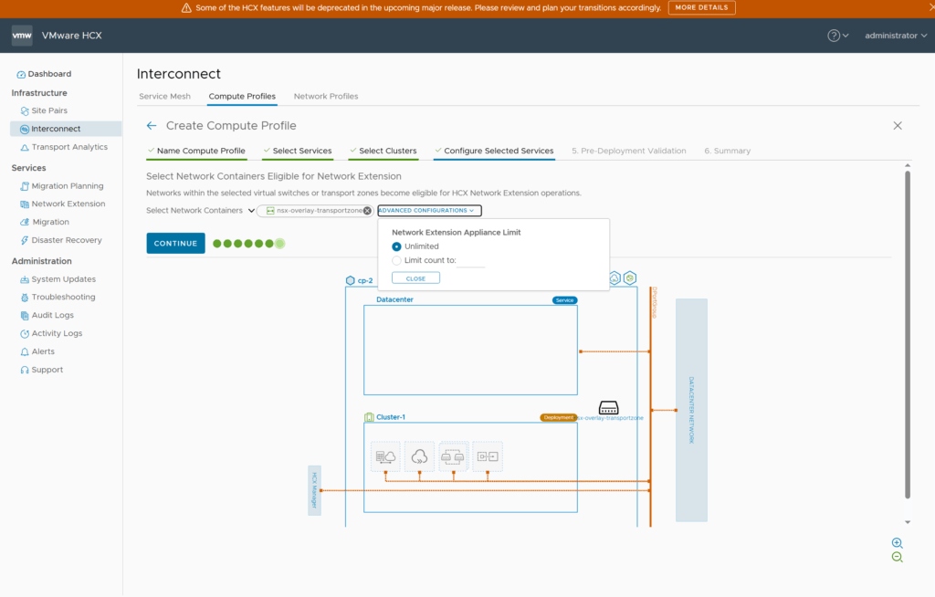Expand the Select Network Containers dropdown
Screen dimensions: 935x597
(x=251, y=211)
